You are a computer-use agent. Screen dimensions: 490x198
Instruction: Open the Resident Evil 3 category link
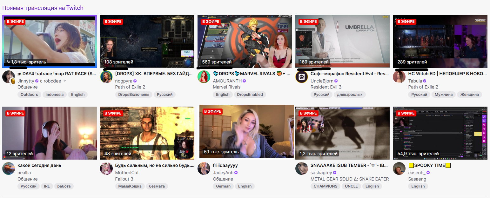(x=326, y=87)
